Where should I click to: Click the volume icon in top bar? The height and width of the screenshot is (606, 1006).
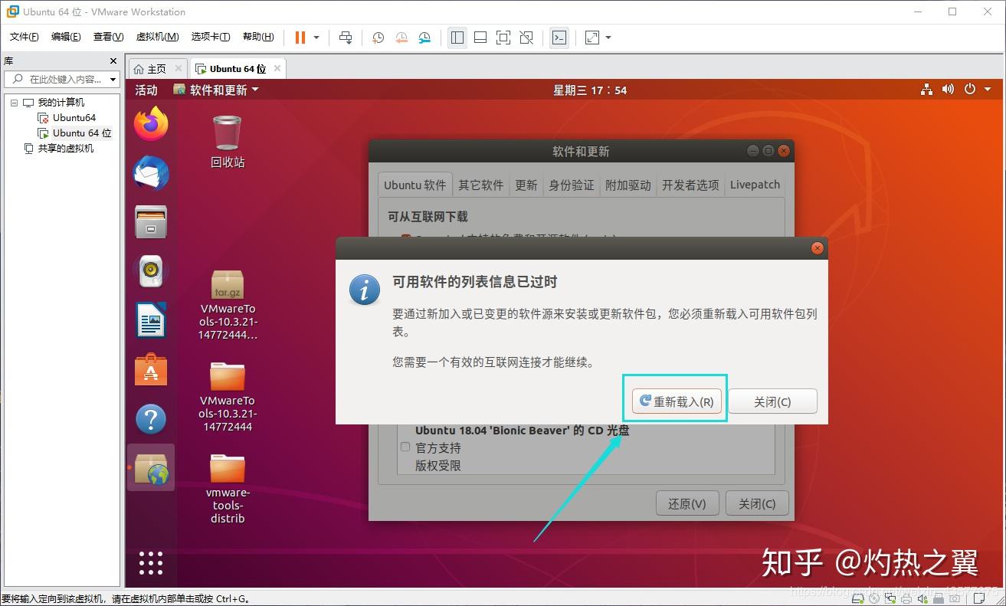[x=948, y=90]
